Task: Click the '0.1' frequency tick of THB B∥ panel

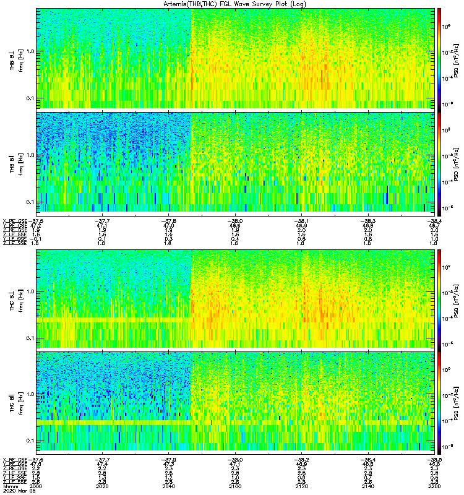Action: [x=30, y=202]
